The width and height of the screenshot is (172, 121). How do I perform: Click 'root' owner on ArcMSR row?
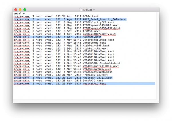(x=39, y=31)
